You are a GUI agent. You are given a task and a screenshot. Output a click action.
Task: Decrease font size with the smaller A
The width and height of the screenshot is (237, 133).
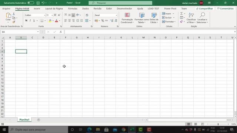click(x=59, y=15)
